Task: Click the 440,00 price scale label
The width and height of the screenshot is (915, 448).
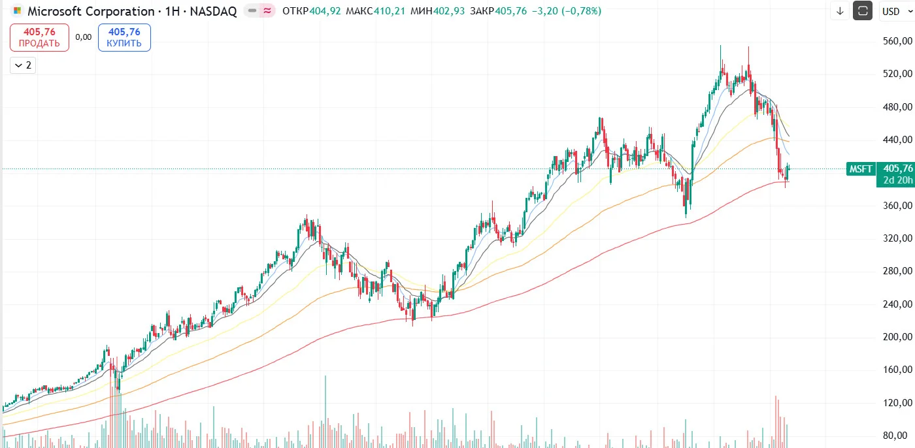Action: [x=897, y=139]
